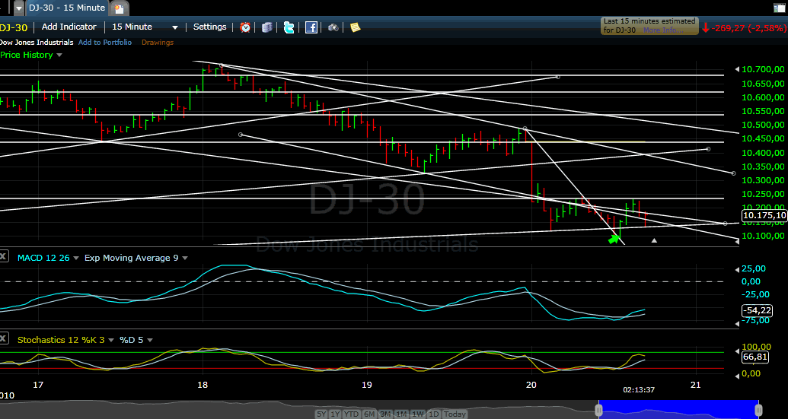Set range with the Today button

point(455,414)
